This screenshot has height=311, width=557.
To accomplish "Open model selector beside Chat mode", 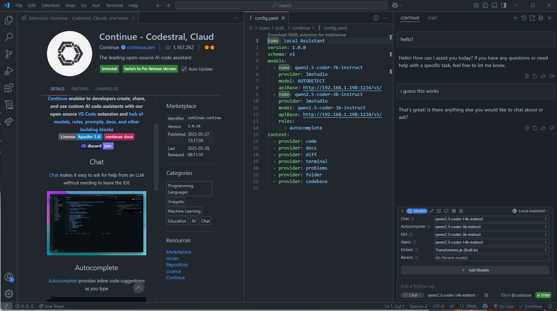I will [x=454, y=295].
